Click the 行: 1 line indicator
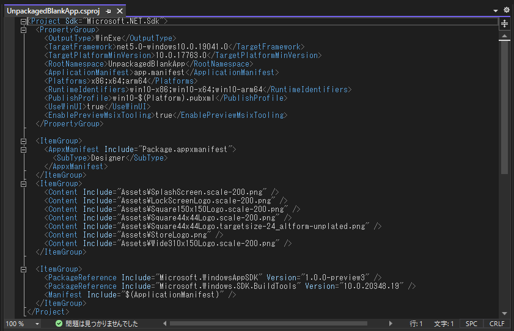Screen dimensions: 514x331 (x=416, y=324)
